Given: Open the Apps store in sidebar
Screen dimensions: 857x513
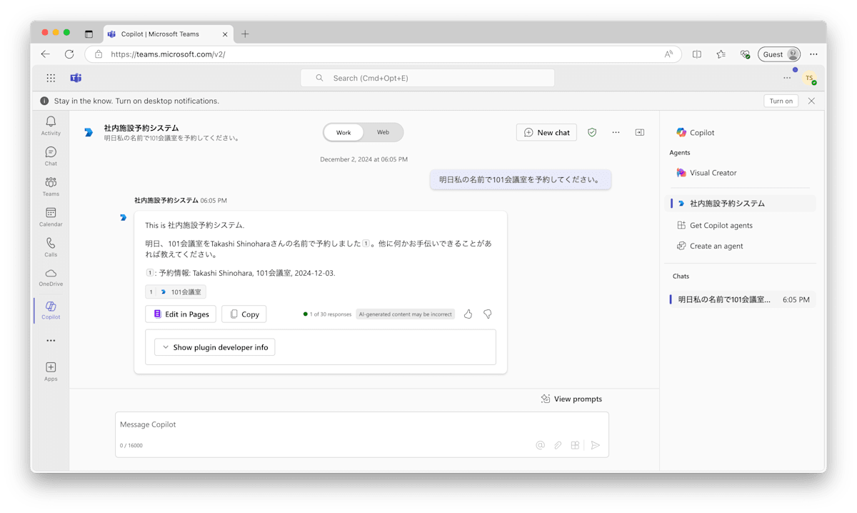Looking at the screenshot, I should (51, 372).
